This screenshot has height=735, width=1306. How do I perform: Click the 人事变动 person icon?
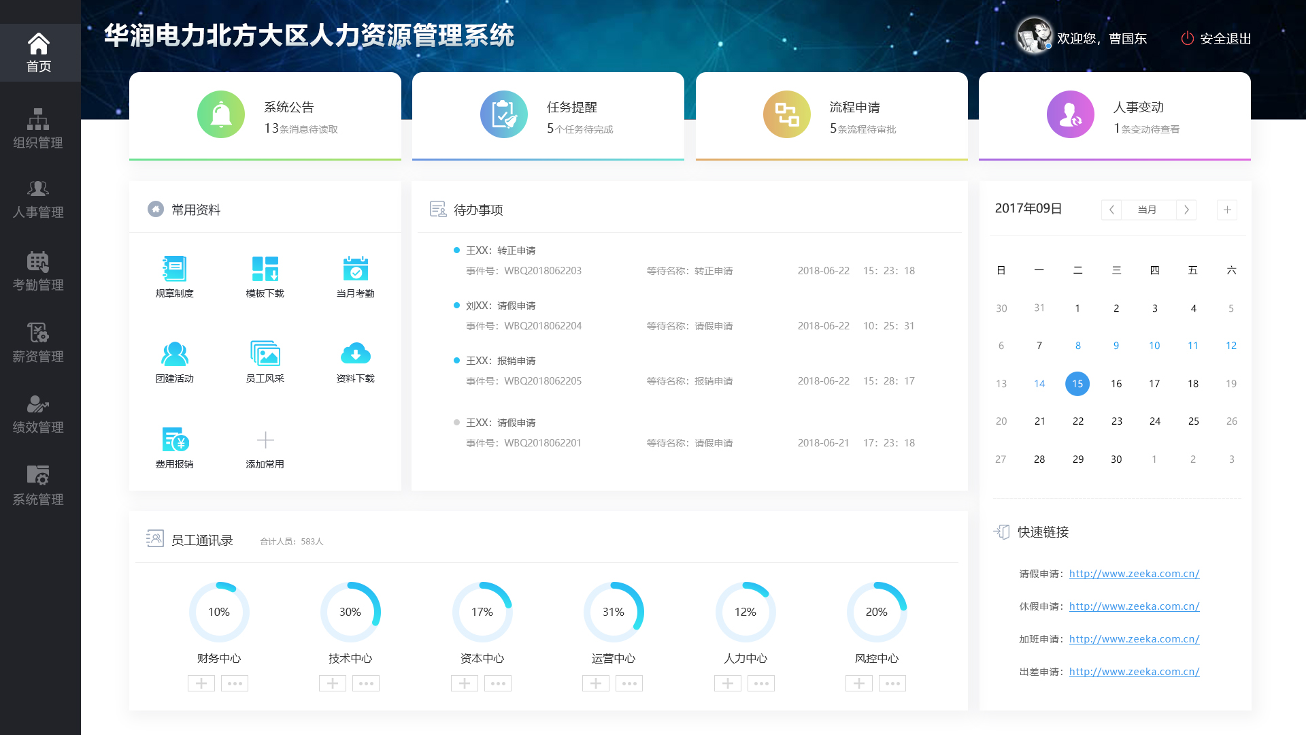(1071, 114)
